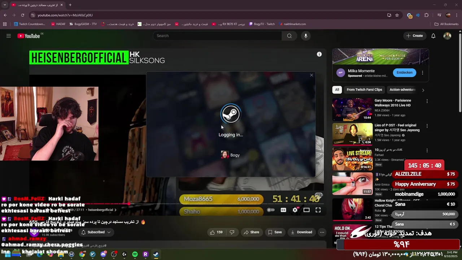Open OBS Studio from the taskbar
The height and width of the screenshot is (260, 462).
pos(114,254)
